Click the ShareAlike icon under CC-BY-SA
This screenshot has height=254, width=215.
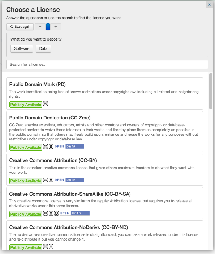tap(56, 213)
